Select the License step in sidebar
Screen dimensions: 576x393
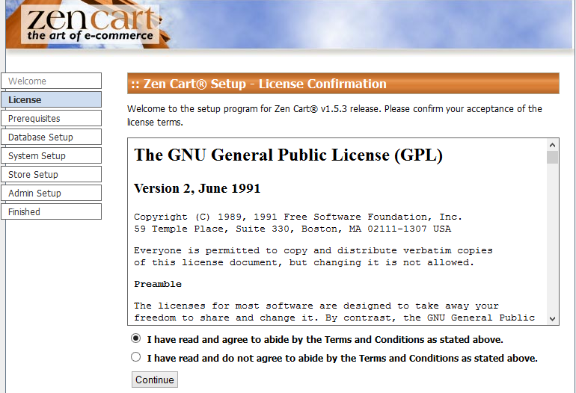[x=52, y=99]
